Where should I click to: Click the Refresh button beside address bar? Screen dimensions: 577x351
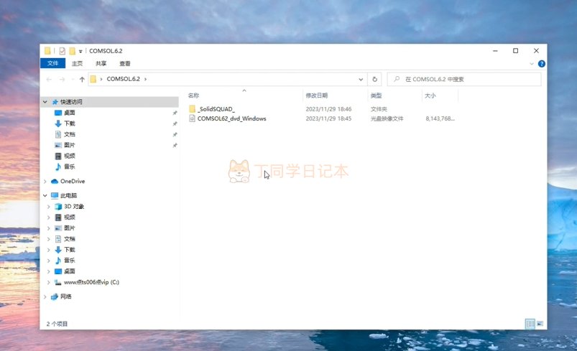(374, 79)
